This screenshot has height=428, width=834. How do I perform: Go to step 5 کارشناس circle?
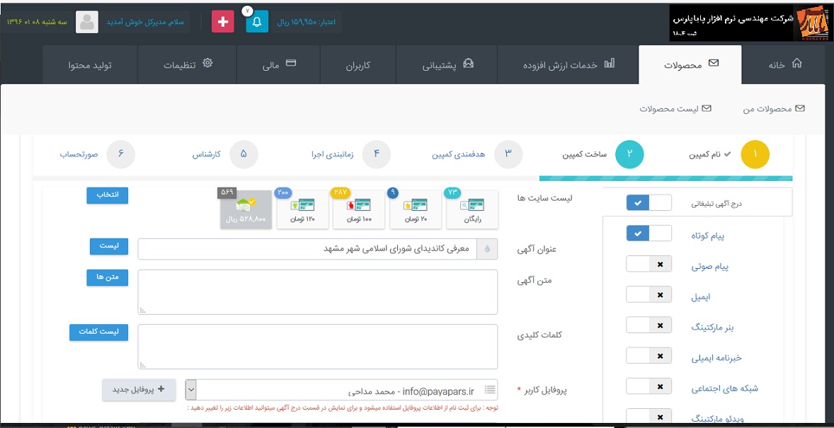tap(244, 154)
